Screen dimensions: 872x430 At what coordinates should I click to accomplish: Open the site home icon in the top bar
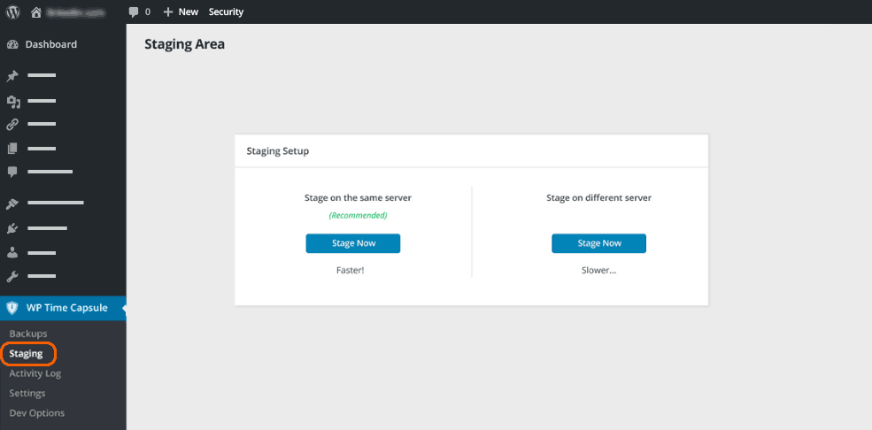click(36, 12)
